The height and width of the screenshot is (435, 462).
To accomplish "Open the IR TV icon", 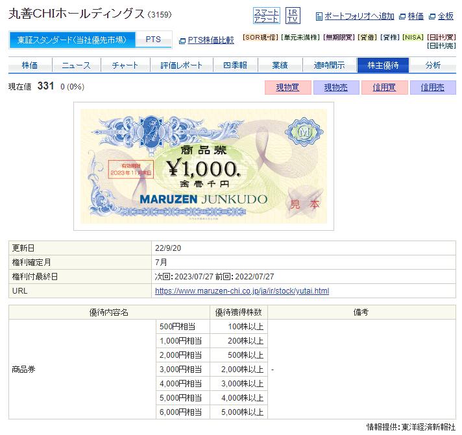I will (x=293, y=16).
